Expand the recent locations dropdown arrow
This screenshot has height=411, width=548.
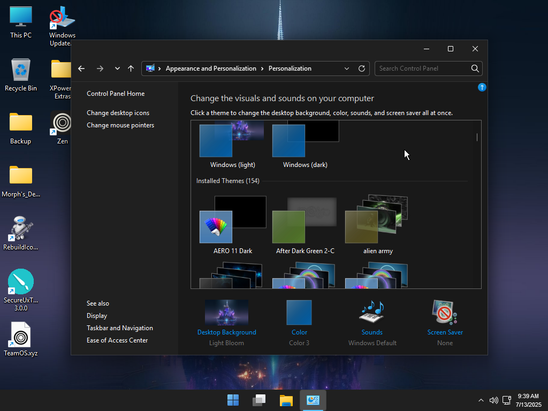117,68
